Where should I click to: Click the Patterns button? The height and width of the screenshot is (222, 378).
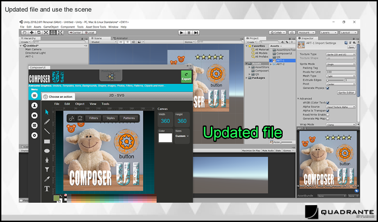click(129, 118)
